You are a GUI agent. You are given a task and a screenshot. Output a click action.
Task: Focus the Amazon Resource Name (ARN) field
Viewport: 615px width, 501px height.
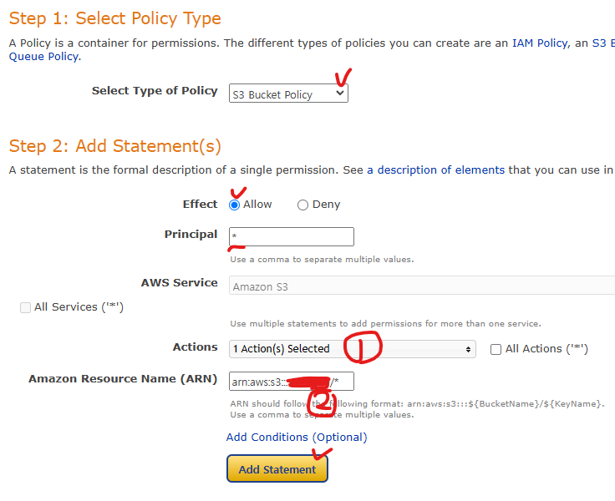tap(292, 382)
